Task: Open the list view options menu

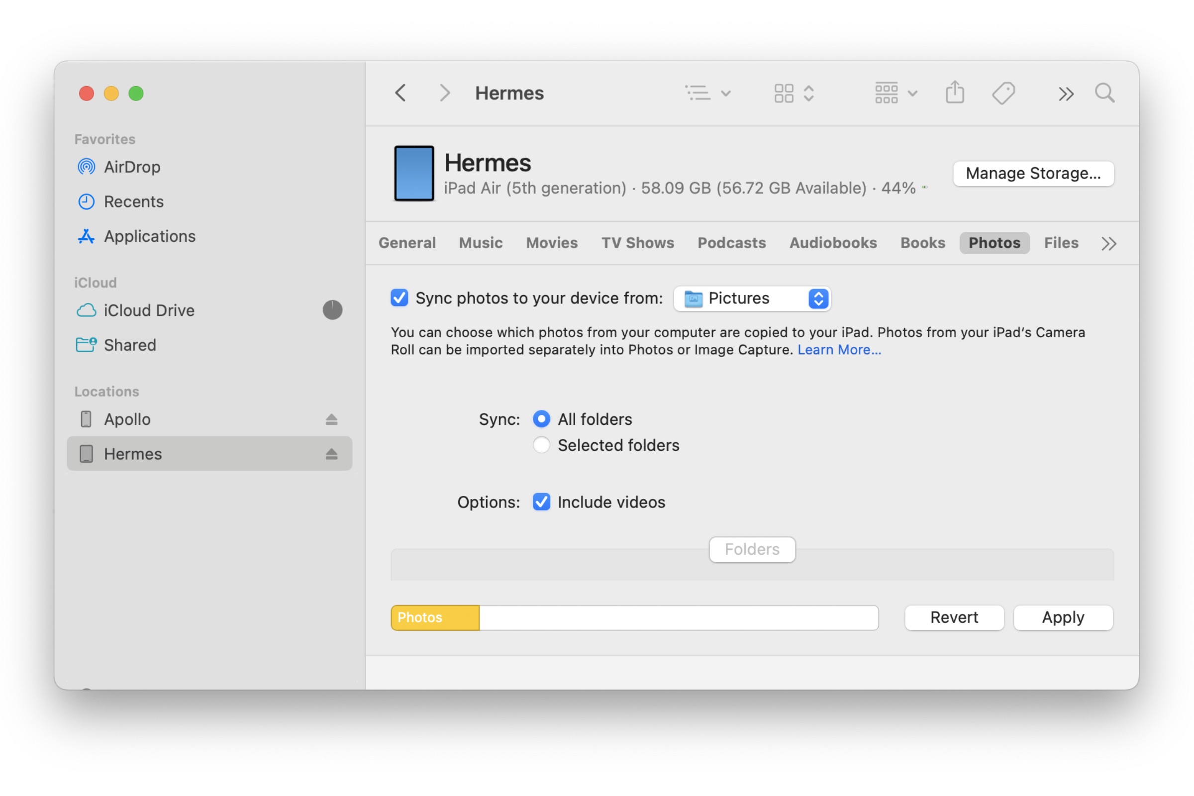Action: (708, 93)
